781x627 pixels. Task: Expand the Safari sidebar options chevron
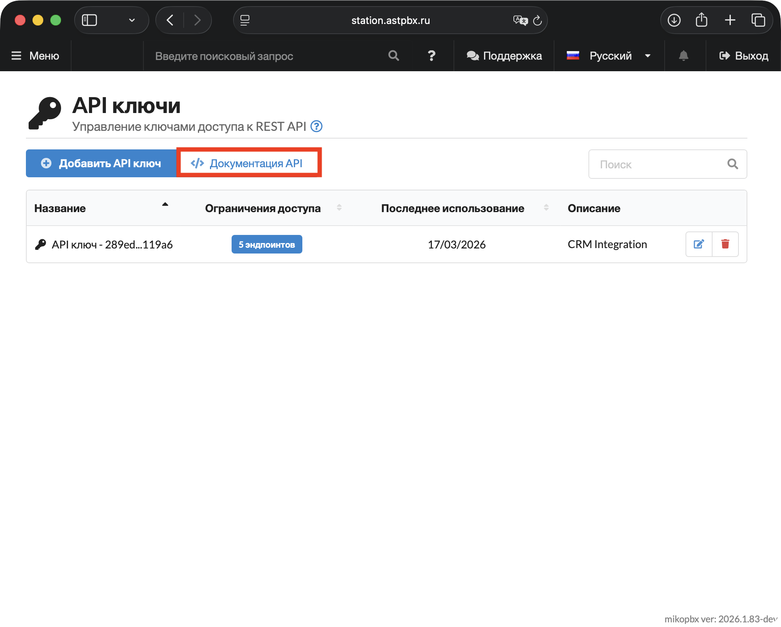(132, 20)
